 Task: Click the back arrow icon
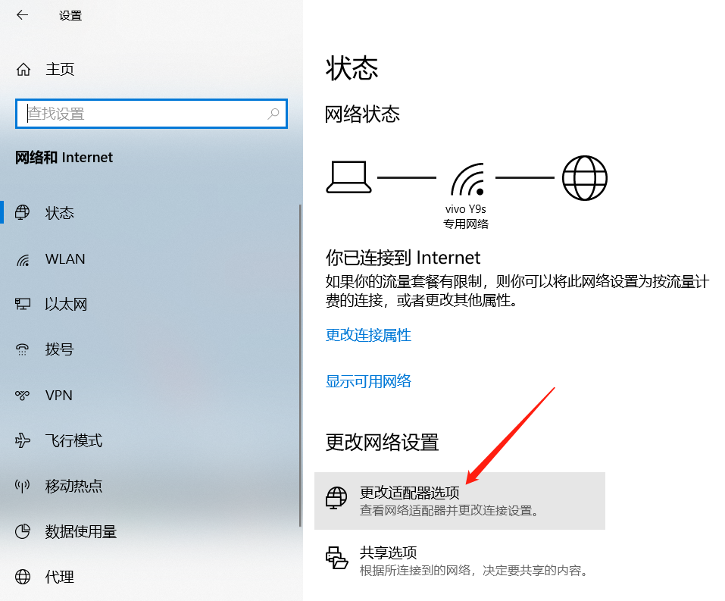tap(22, 15)
